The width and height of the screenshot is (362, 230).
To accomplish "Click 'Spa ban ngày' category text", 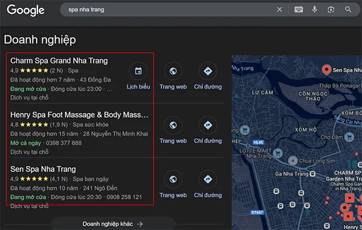I will tap(91, 179).
